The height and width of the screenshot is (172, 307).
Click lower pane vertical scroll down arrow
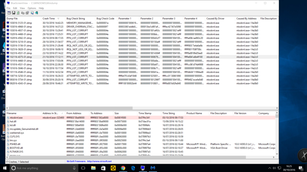(277, 154)
